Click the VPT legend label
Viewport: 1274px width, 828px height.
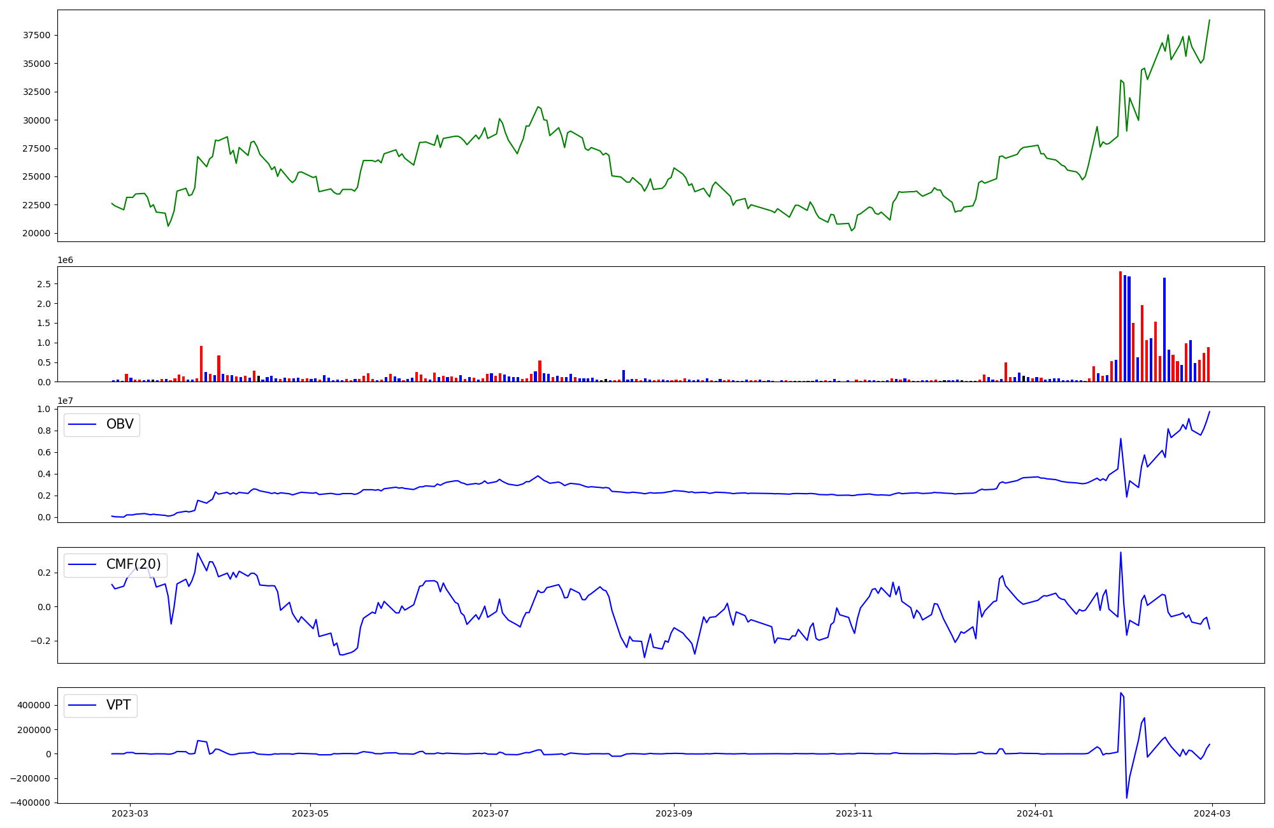[x=118, y=706]
